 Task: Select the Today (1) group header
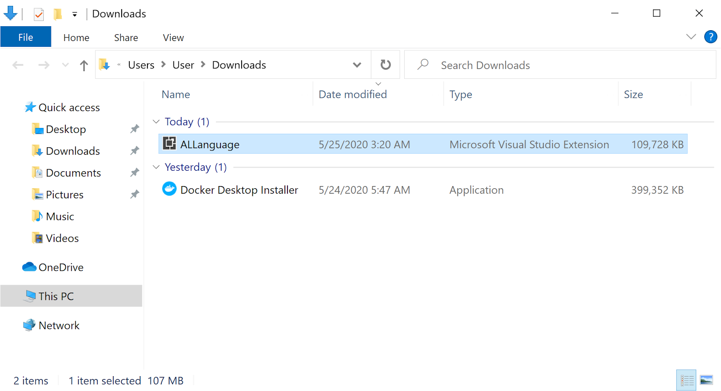click(187, 122)
